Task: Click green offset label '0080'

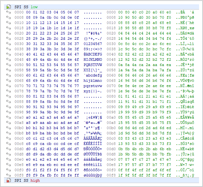Action: [111, 96]
